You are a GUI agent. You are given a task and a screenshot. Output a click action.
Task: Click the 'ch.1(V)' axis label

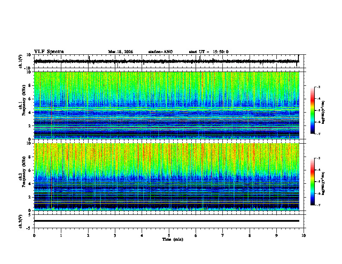[x=21, y=61]
